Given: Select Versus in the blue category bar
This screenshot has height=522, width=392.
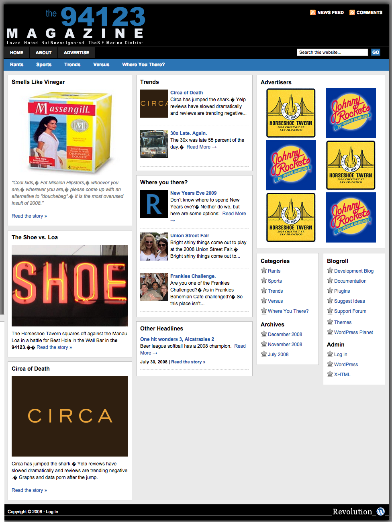Looking at the screenshot, I should (x=101, y=65).
